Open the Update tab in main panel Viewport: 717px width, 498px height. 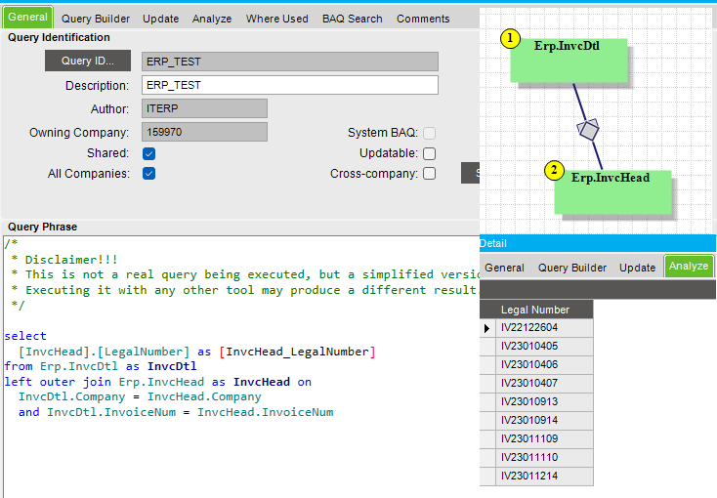pyautogui.click(x=160, y=19)
